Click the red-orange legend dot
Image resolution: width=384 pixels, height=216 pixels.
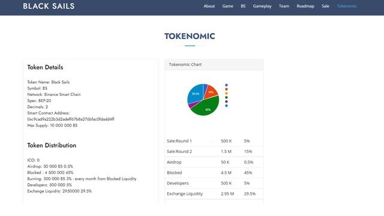[226, 89]
